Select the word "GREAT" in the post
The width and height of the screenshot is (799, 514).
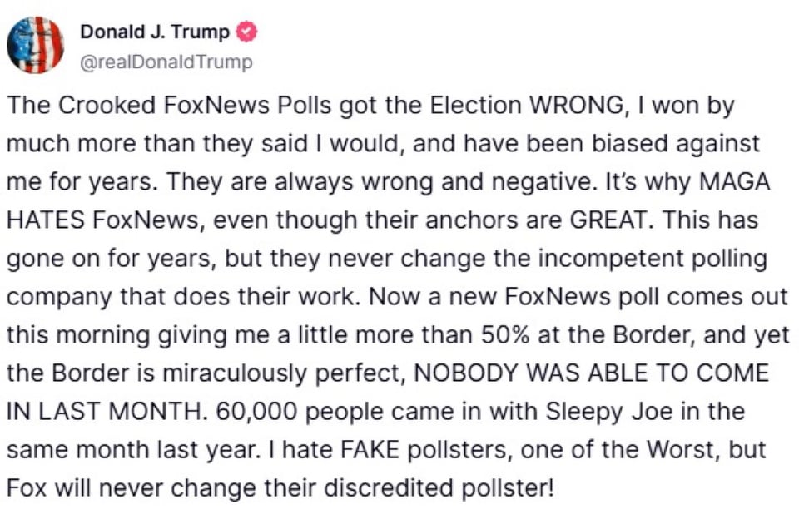pyautogui.click(x=606, y=220)
